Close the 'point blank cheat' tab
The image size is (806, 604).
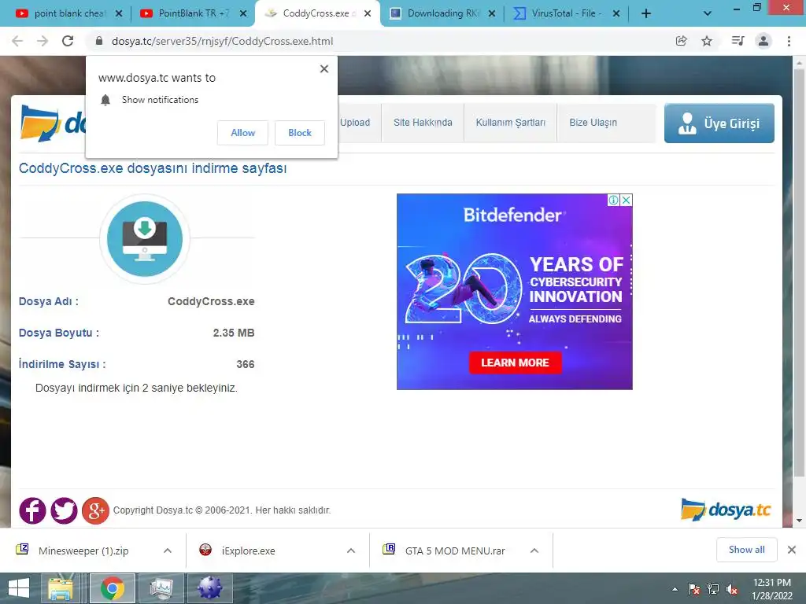(x=119, y=14)
